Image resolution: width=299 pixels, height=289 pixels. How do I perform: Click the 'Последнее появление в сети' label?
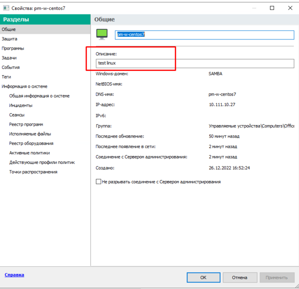coord(126,146)
